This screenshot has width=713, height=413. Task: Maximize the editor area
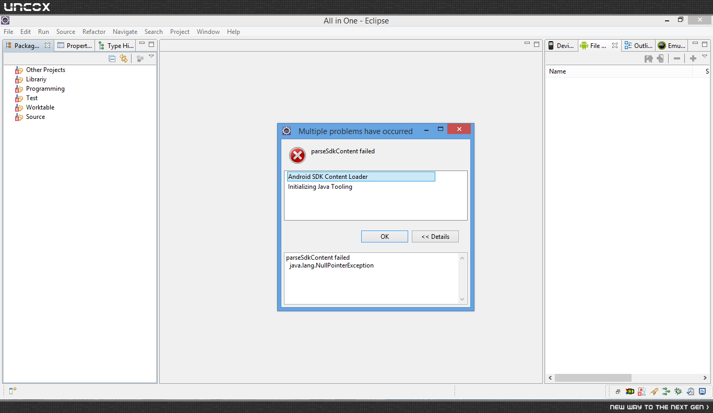pyautogui.click(x=537, y=44)
